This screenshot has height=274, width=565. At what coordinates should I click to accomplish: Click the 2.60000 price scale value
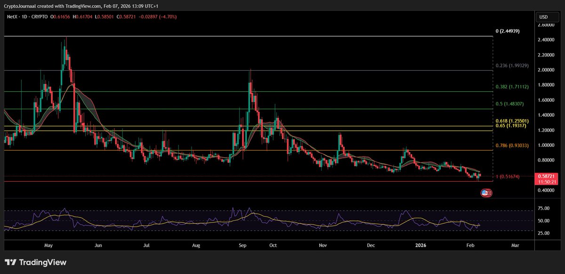(x=546, y=25)
